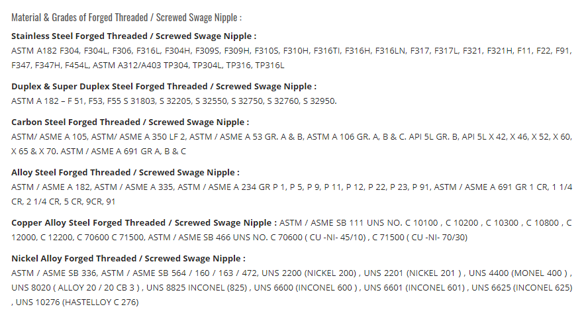Click the UNS 4400 (MONEL 400) text

[x=518, y=273]
